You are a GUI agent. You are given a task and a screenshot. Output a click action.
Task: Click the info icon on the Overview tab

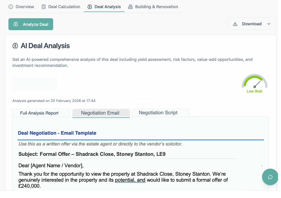11,7
